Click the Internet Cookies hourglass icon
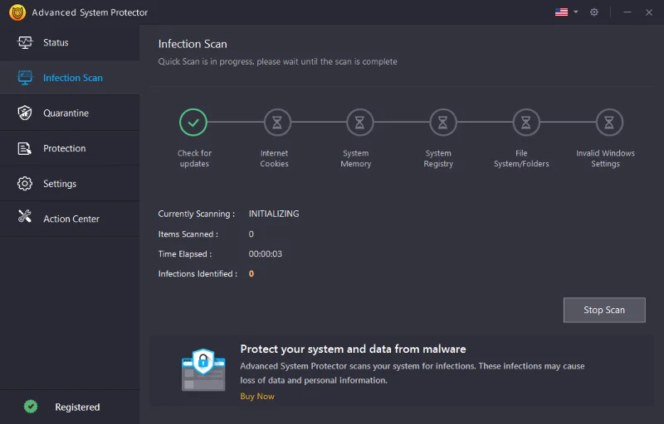 [x=277, y=123]
